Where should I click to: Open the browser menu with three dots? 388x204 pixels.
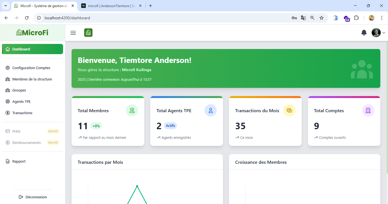382,18
